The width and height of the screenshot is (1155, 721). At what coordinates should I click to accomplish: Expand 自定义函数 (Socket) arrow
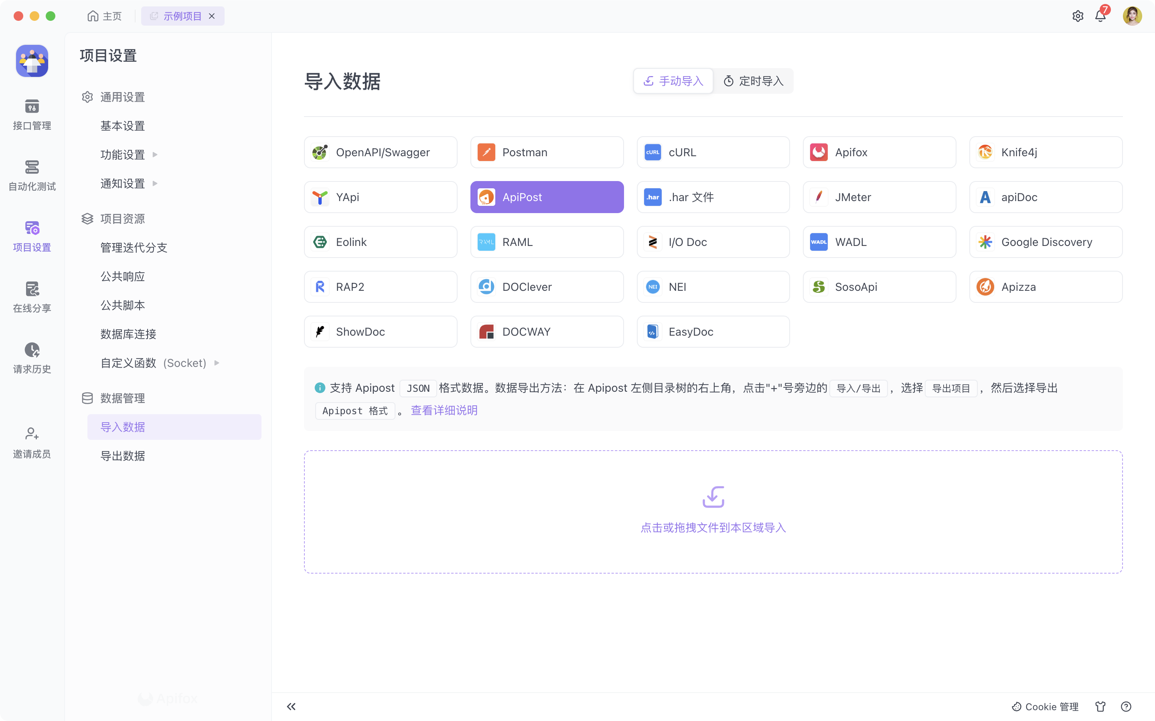click(217, 363)
